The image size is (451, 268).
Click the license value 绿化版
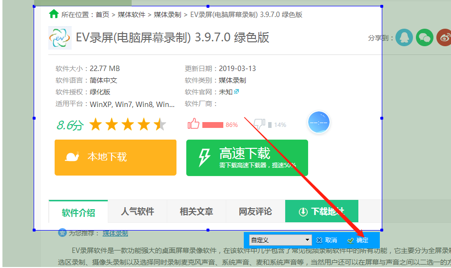(x=100, y=92)
